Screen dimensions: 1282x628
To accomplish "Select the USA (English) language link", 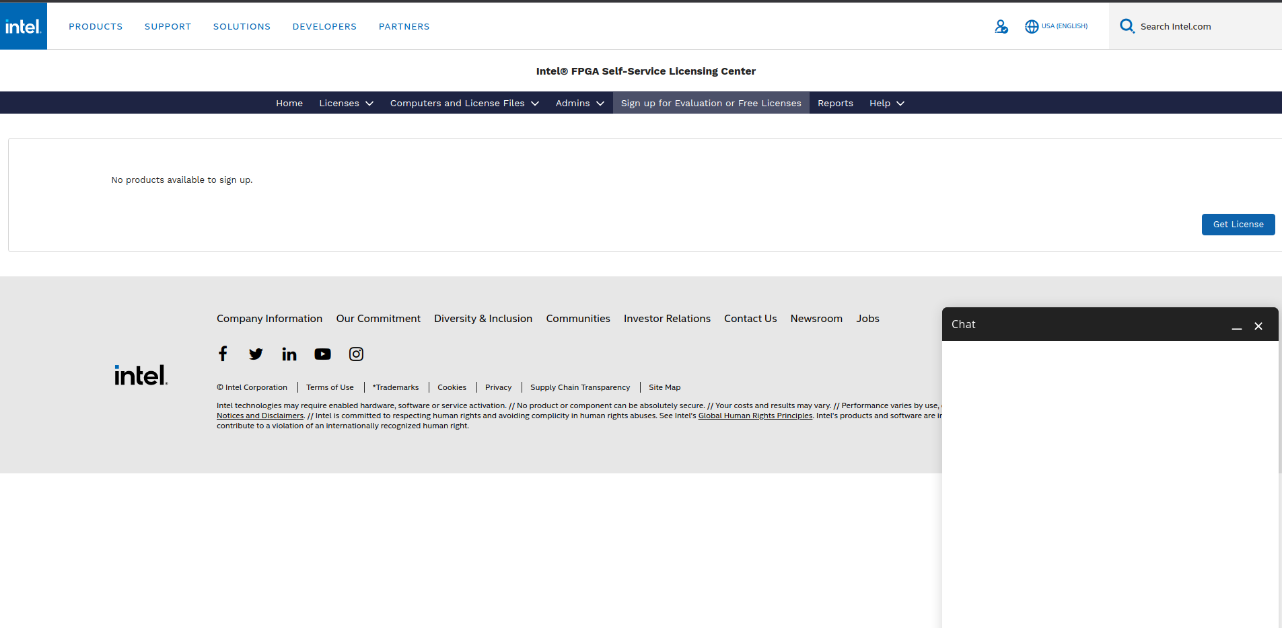I will pyautogui.click(x=1065, y=26).
